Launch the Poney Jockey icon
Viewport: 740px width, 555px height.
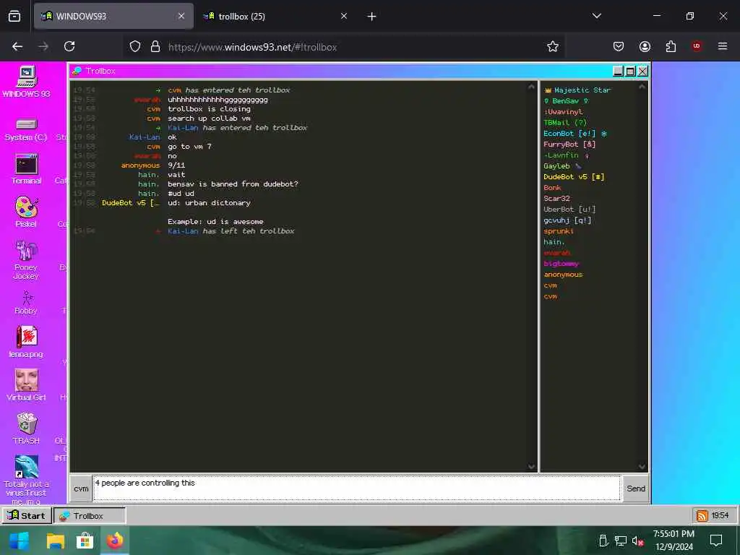click(27, 260)
